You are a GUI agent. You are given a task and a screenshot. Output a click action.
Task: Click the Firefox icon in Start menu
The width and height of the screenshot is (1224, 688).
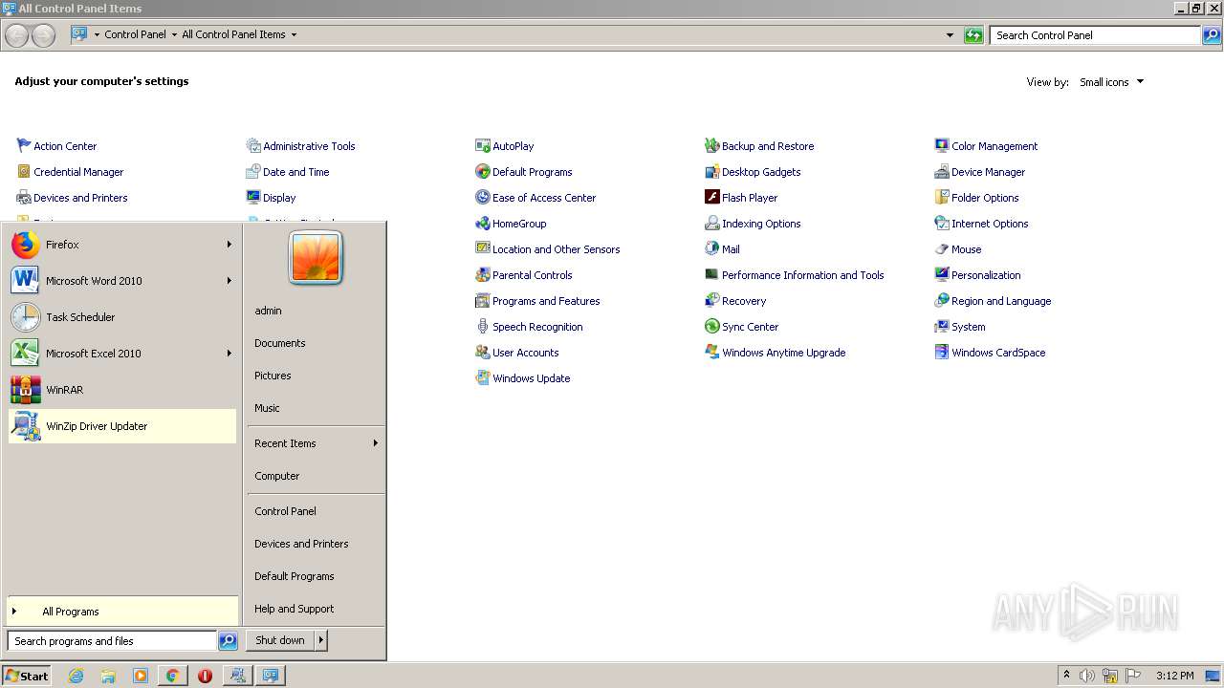[x=26, y=245]
